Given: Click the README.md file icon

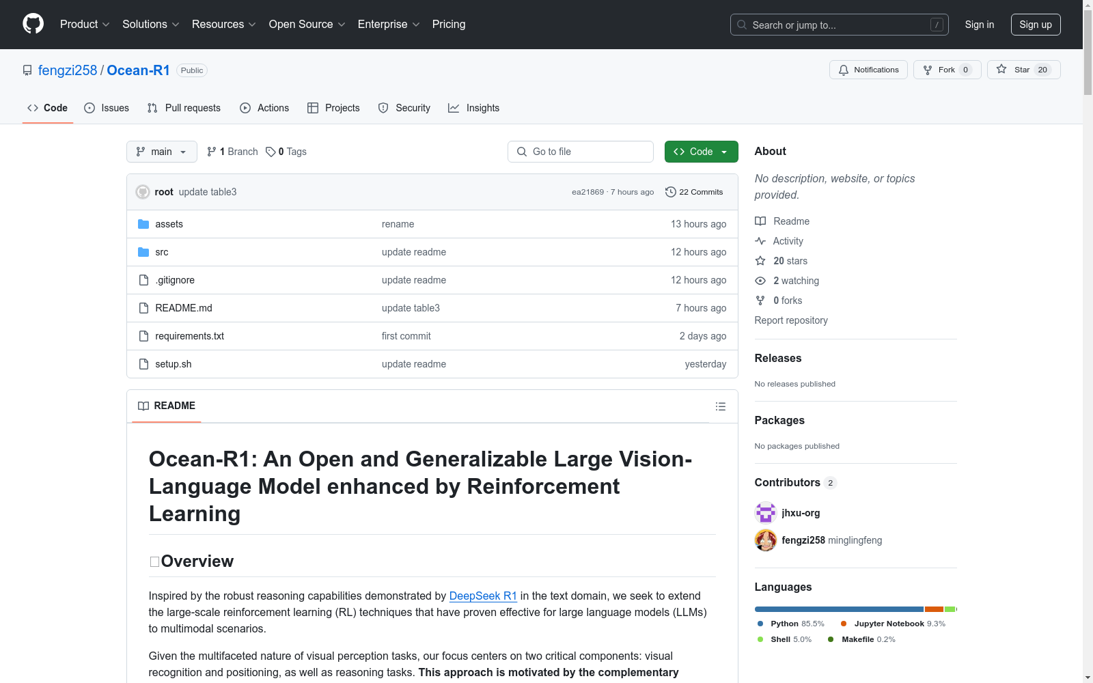Looking at the screenshot, I should click(143, 308).
